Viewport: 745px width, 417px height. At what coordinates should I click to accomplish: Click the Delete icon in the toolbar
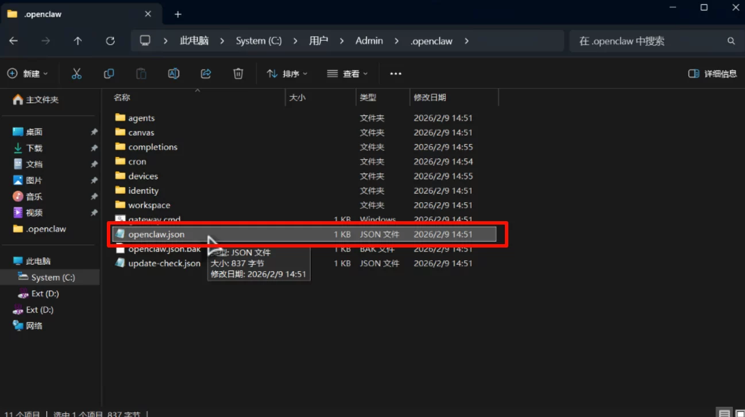[238, 74]
